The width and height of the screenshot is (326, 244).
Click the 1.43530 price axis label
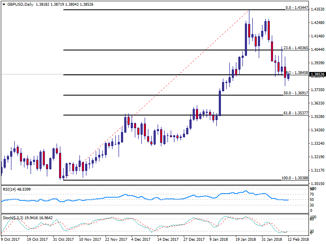tap(317, 9)
